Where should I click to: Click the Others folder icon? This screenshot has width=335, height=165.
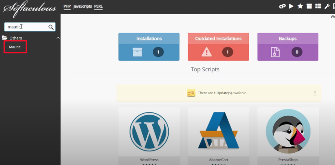(5, 38)
